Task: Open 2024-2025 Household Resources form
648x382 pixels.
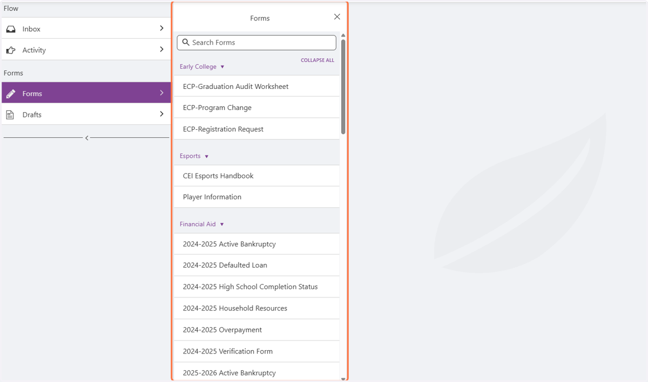Action: [257, 308]
